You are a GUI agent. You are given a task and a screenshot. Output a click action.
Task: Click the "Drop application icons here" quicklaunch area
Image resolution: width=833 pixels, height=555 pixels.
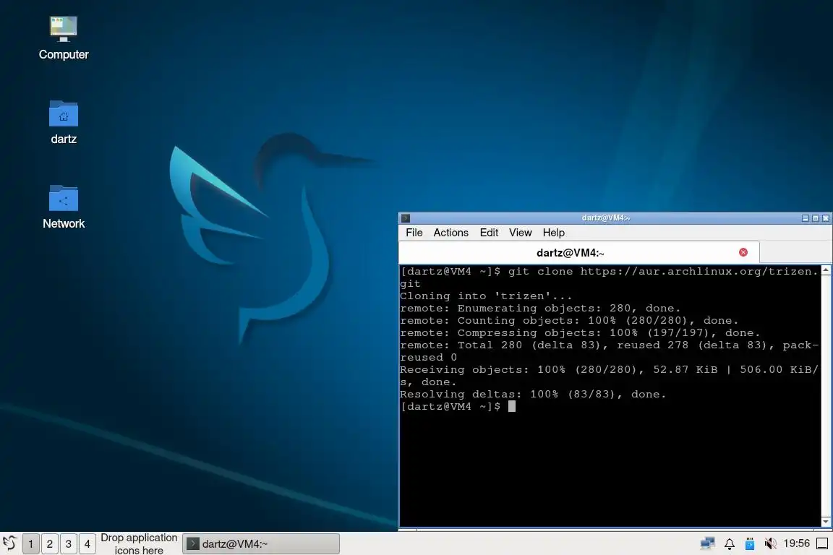click(x=139, y=544)
